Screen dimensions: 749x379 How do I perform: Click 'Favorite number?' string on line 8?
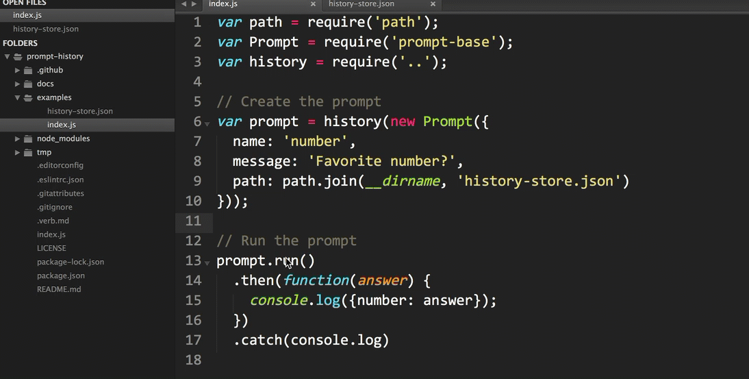[381, 161]
